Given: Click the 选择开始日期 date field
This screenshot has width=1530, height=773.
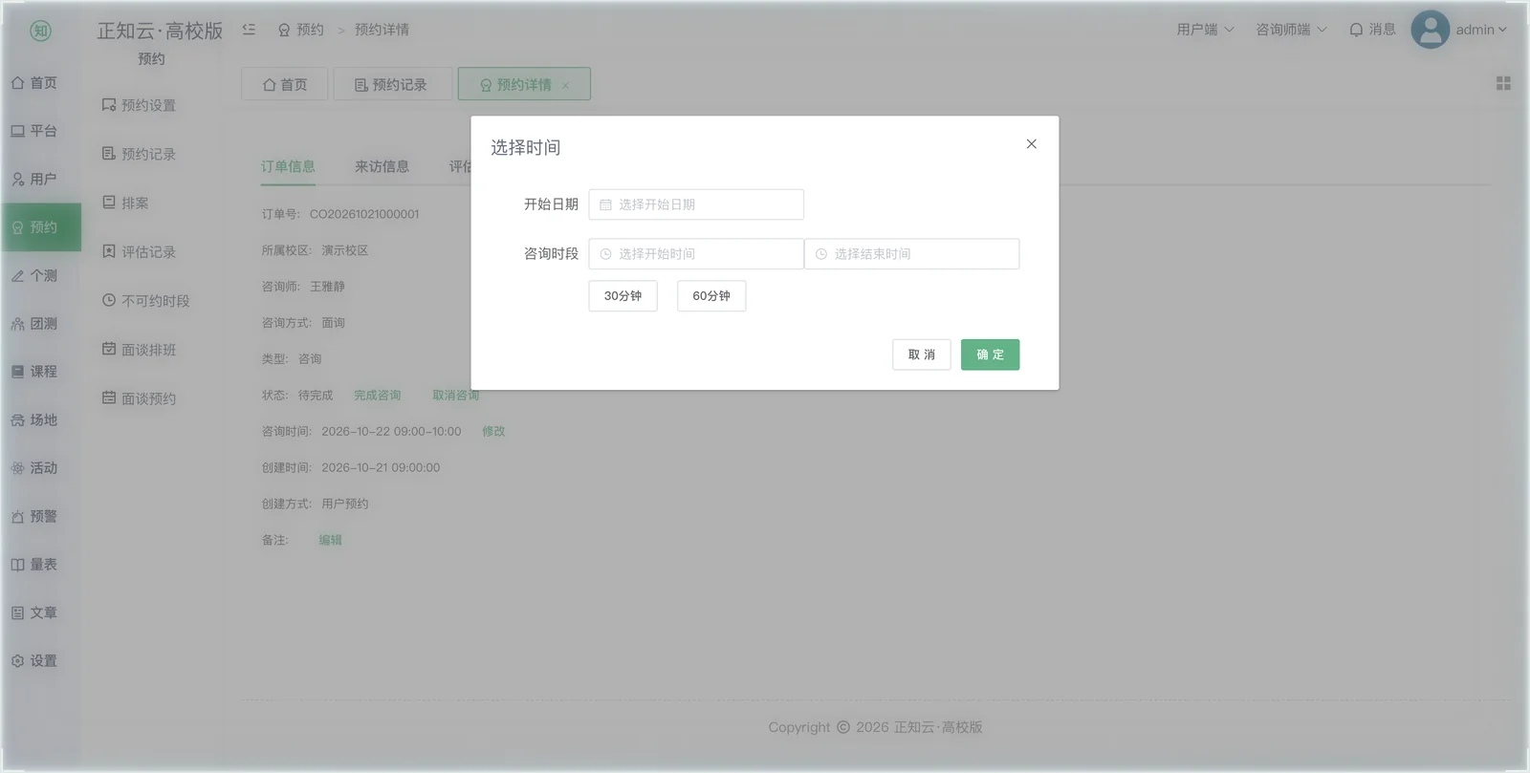Looking at the screenshot, I should [x=696, y=204].
